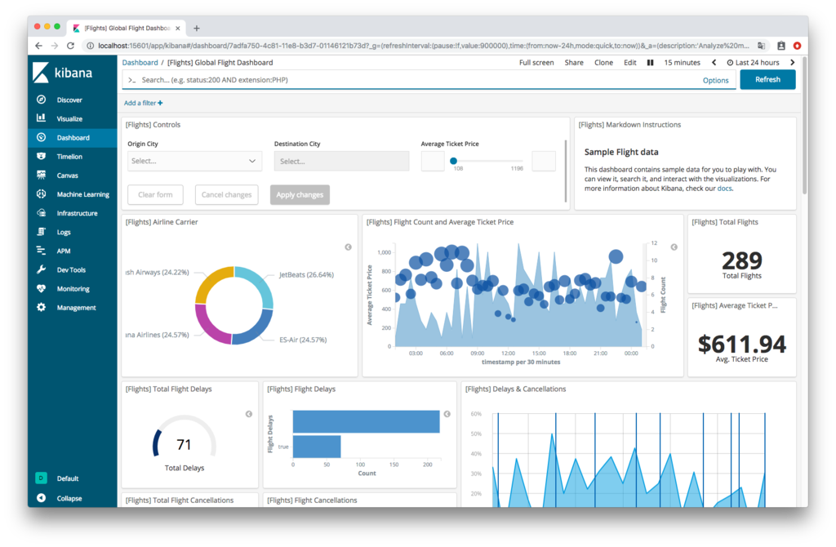Open the Share menu item
836x547 pixels.
574,62
